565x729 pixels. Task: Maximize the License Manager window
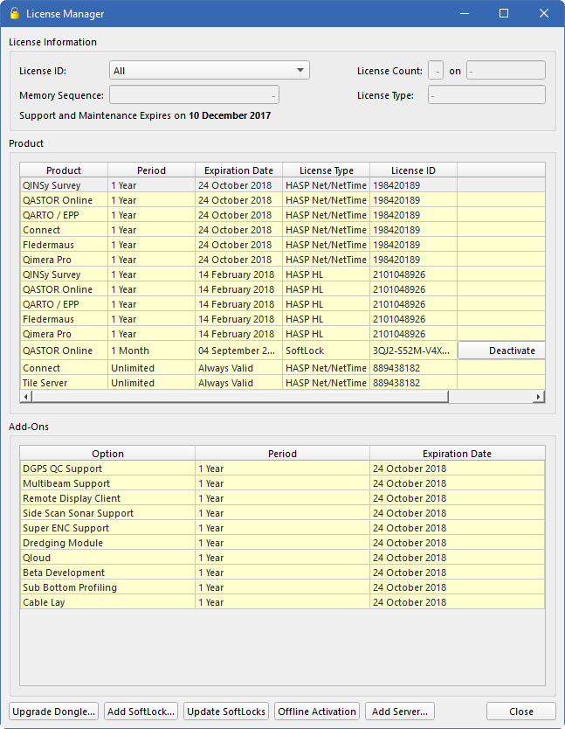coord(504,14)
